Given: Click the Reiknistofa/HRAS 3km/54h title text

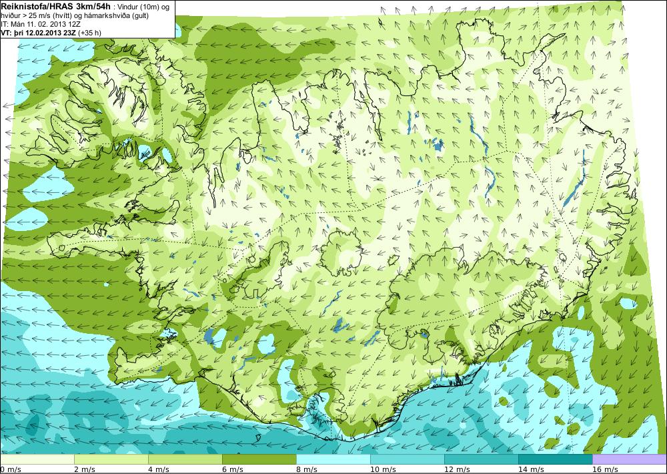Looking at the screenshot, I should (56, 6).
